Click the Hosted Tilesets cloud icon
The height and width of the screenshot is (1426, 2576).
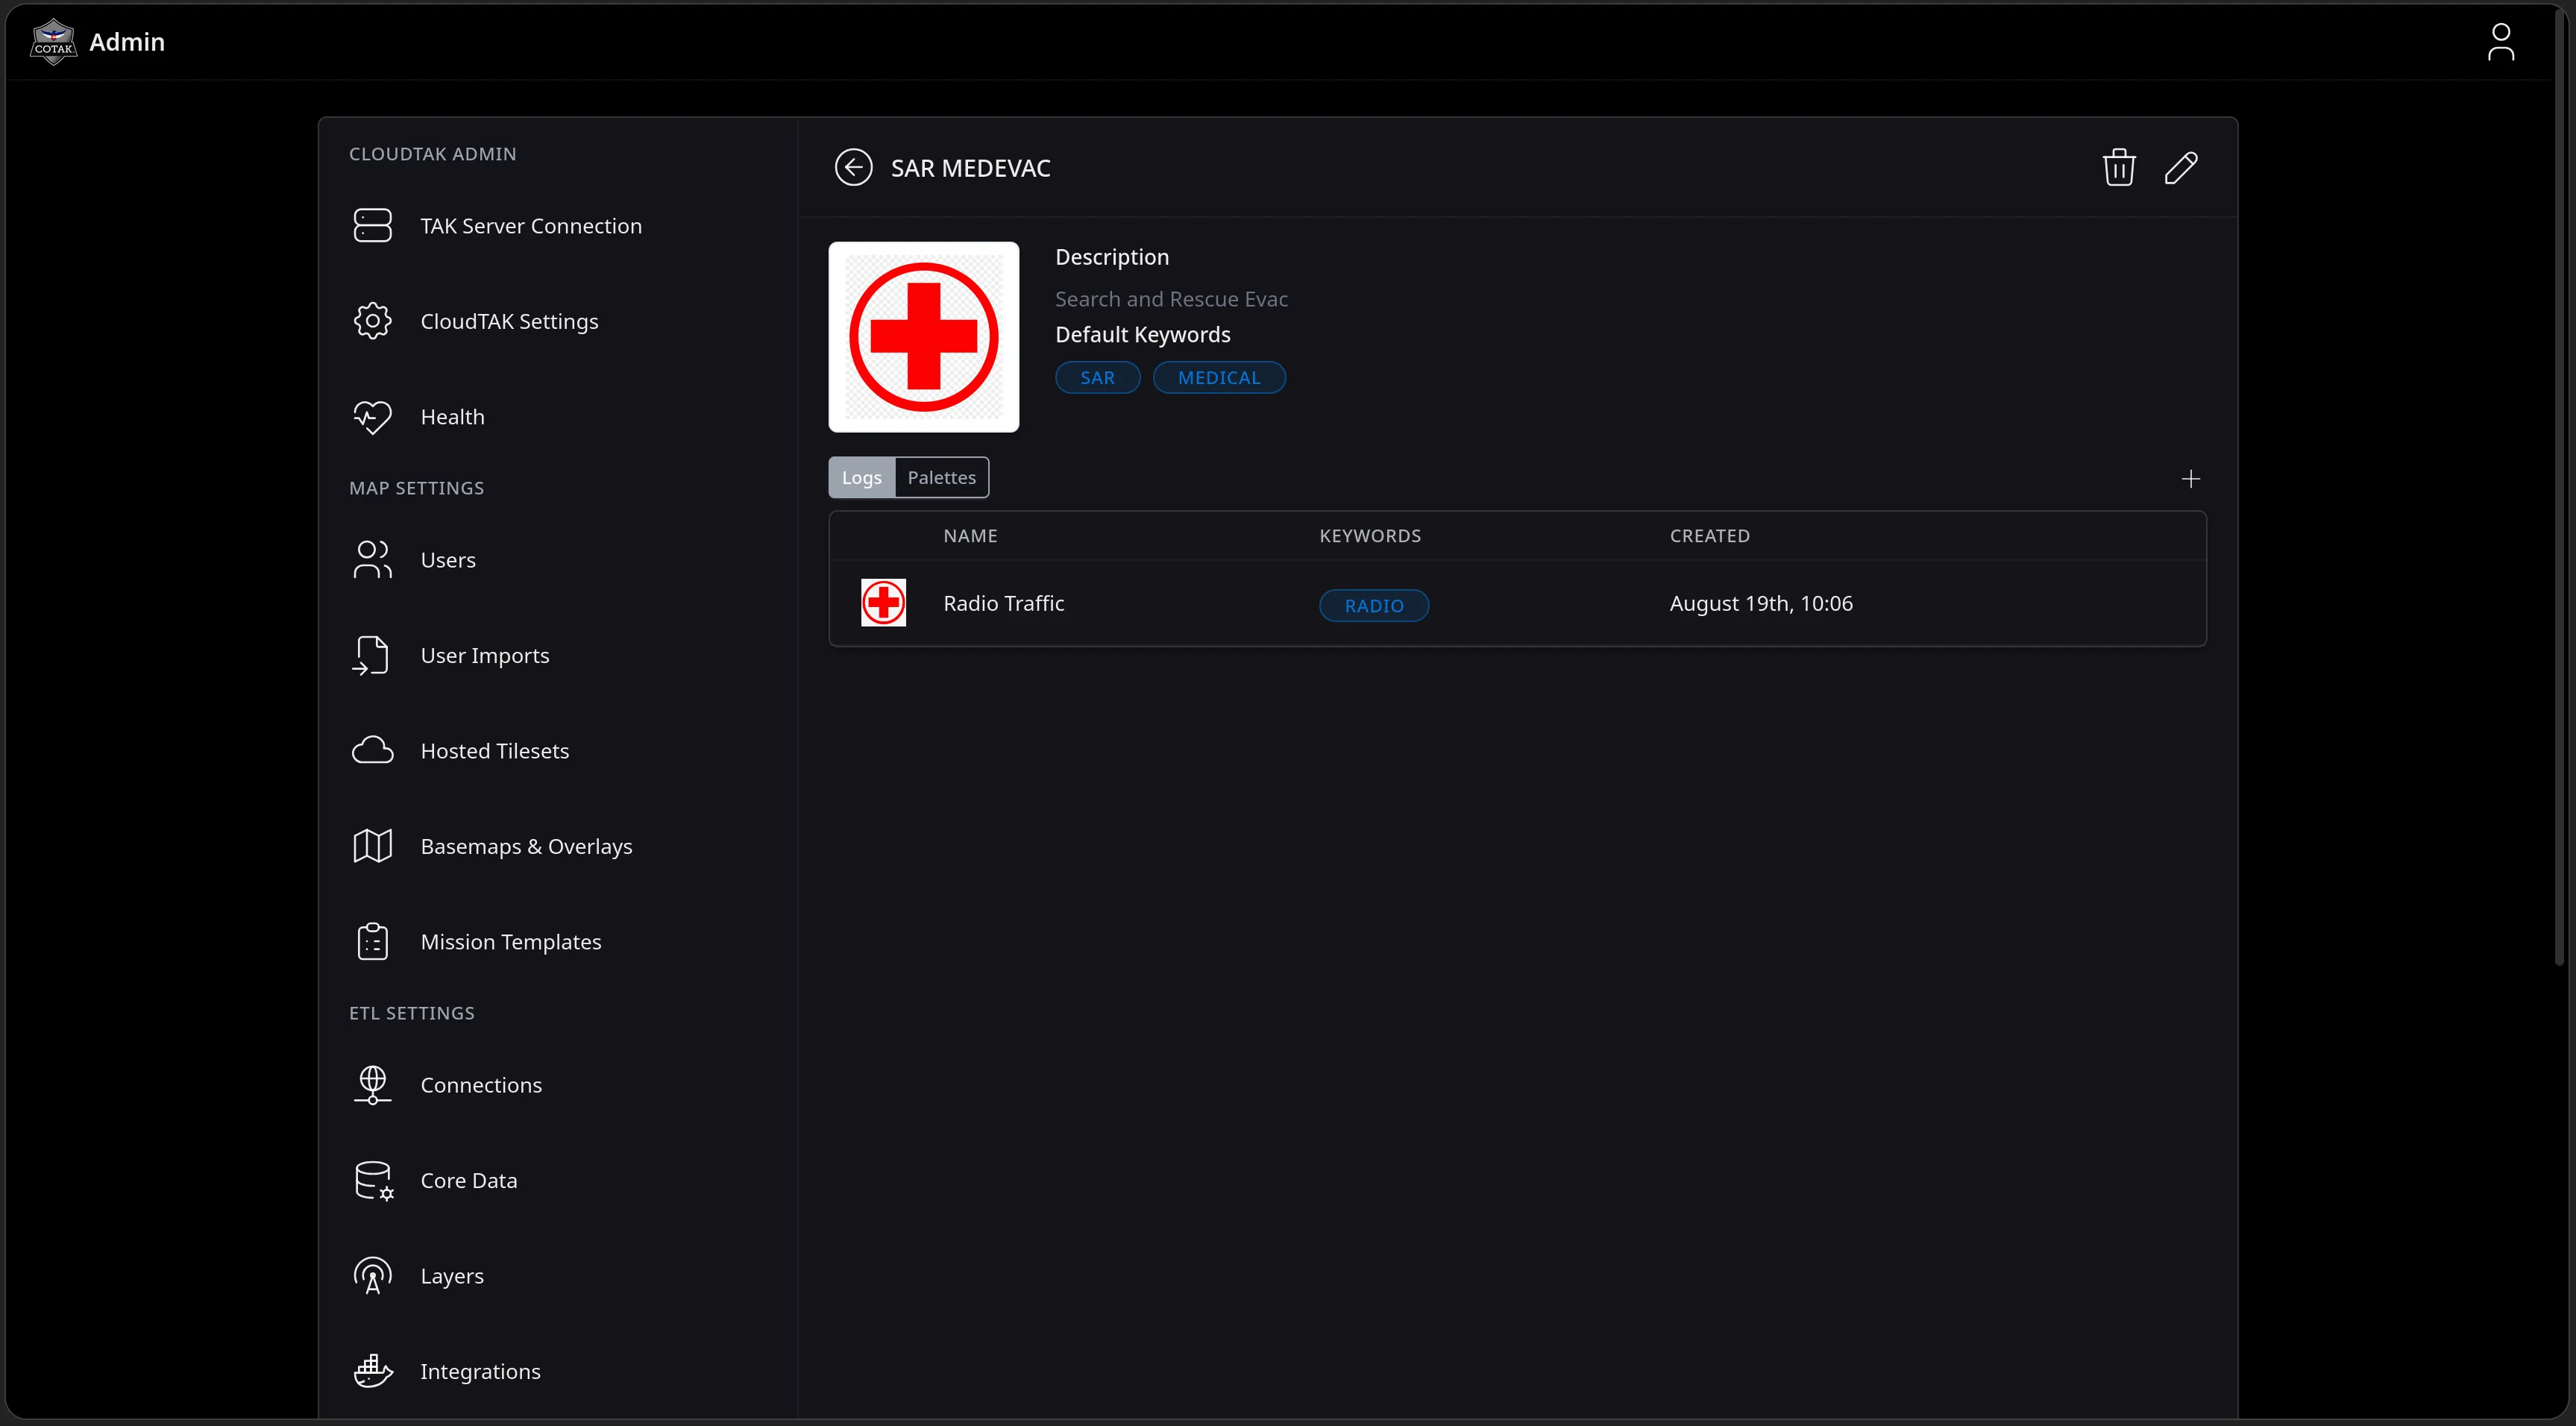coord(372,751)
